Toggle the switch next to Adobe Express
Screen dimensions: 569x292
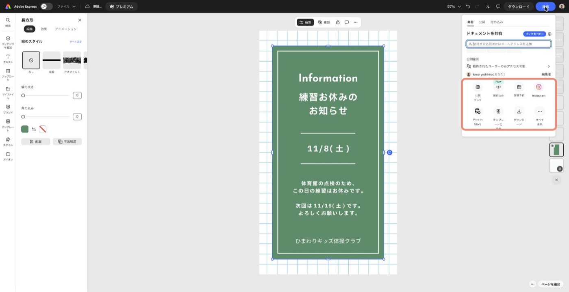(x=47, y=6)
